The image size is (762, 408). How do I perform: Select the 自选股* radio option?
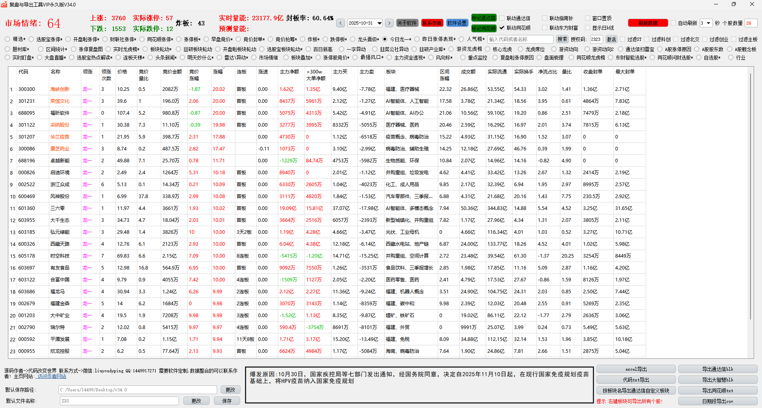point(698,58)
